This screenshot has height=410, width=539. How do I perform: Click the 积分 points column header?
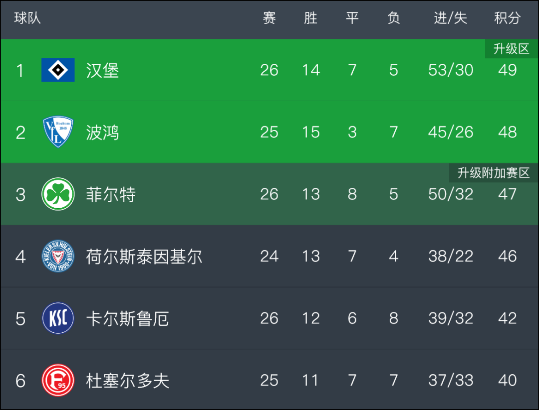(507, 18)
